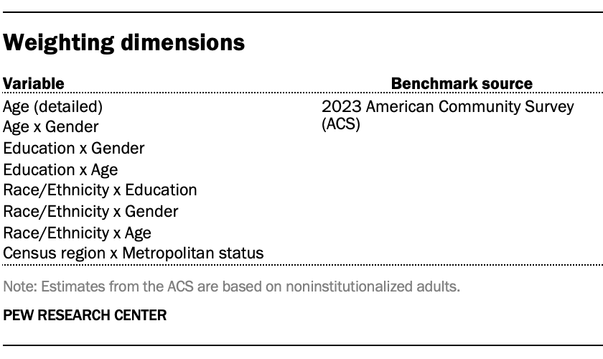The height and width of the screenshot is (359, 603).
Task: Click 'Race/Ethnicity x Gender' row
Action: pos(90,212)
